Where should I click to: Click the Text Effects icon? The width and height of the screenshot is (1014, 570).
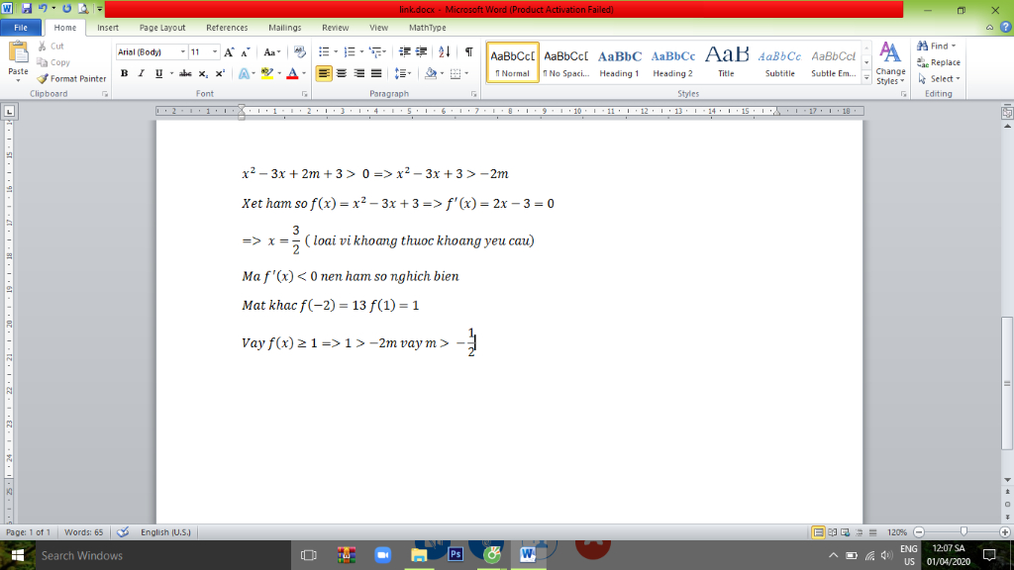pyautogui.click(x=244, y=73)
